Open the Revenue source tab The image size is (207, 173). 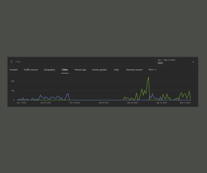coord(134,70)
